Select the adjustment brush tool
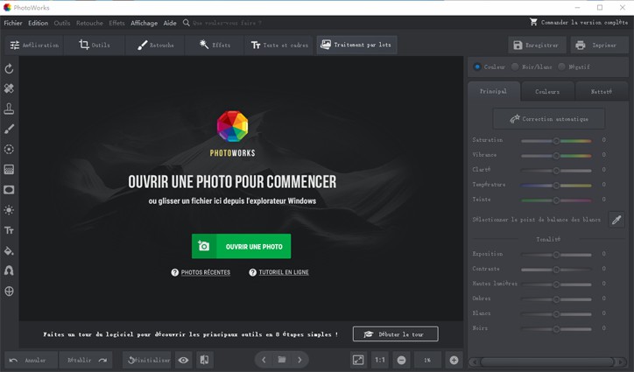Screen dimensions: 634x372 (9, 129)
